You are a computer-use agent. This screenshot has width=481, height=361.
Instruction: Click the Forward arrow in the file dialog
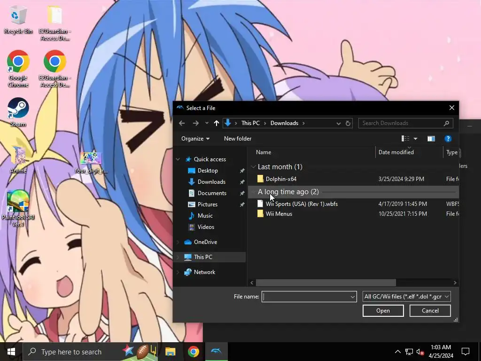click(196, 123)
